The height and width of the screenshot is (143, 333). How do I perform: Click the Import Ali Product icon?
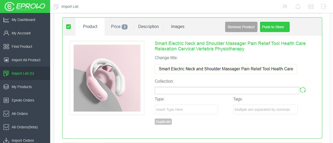(6, 60)
